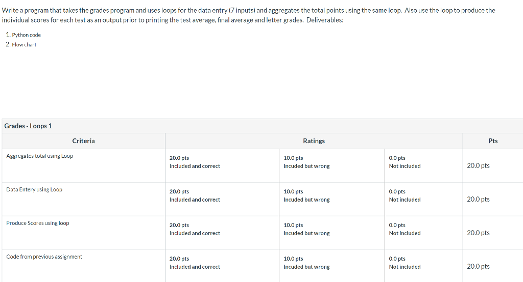Select 'Aggregates total using Loop' criterion
This screenshot has width=523, height=282.
40,156
